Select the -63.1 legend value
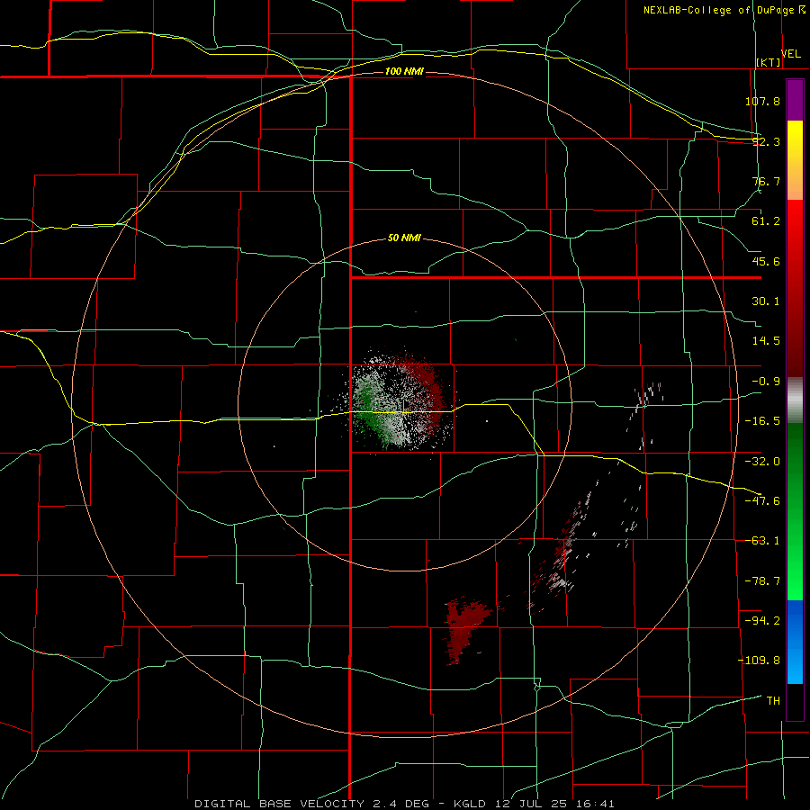 tap(762, 541)
